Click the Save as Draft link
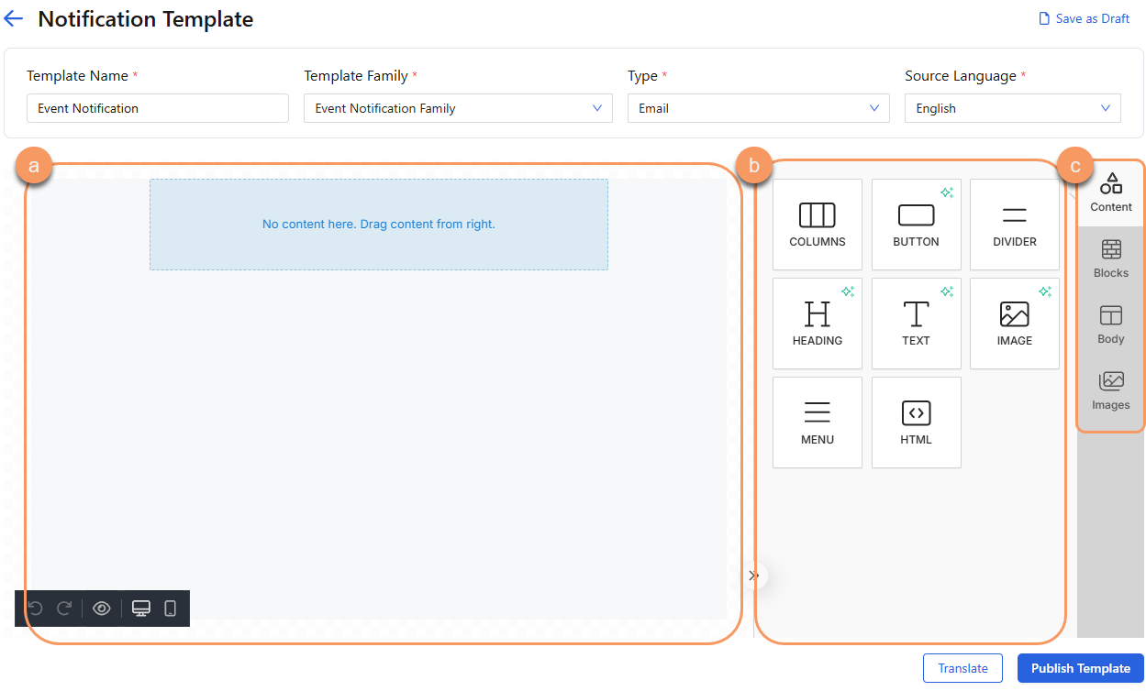Viewport: 1146px width, 691px height. (1083, 18)
